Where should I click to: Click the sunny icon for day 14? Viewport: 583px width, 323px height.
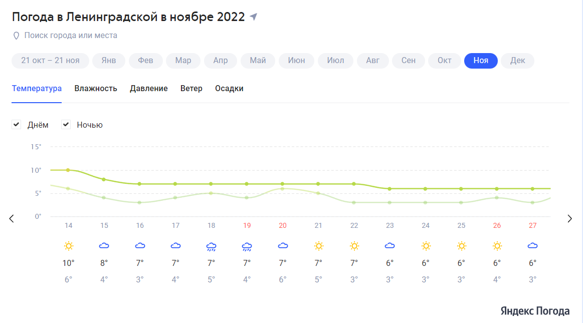pyautogui.click(x=69, y=246)
